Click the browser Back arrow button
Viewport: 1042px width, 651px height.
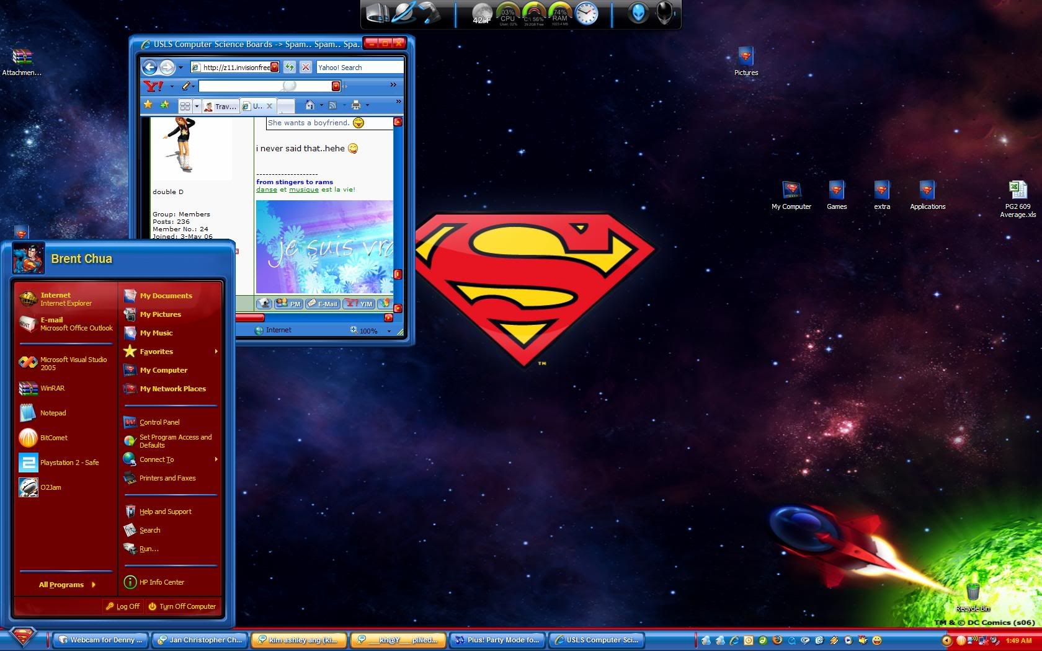pos(149,68)
